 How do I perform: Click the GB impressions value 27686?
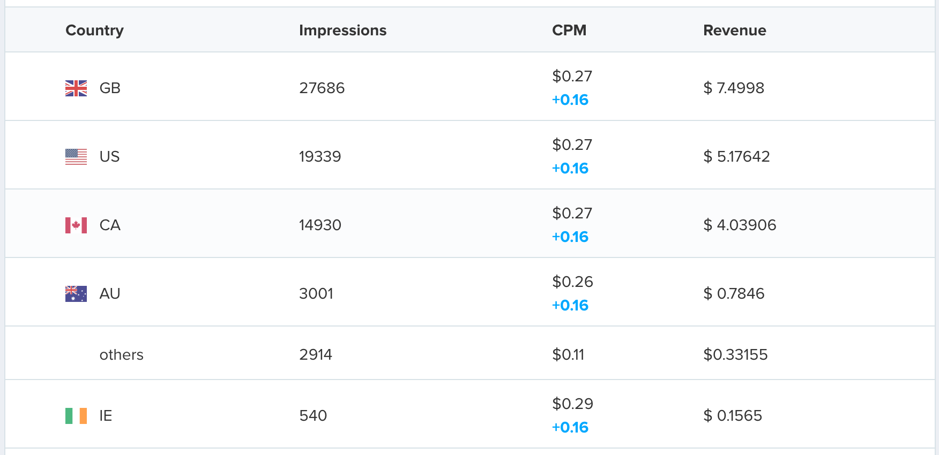point(322,88)
